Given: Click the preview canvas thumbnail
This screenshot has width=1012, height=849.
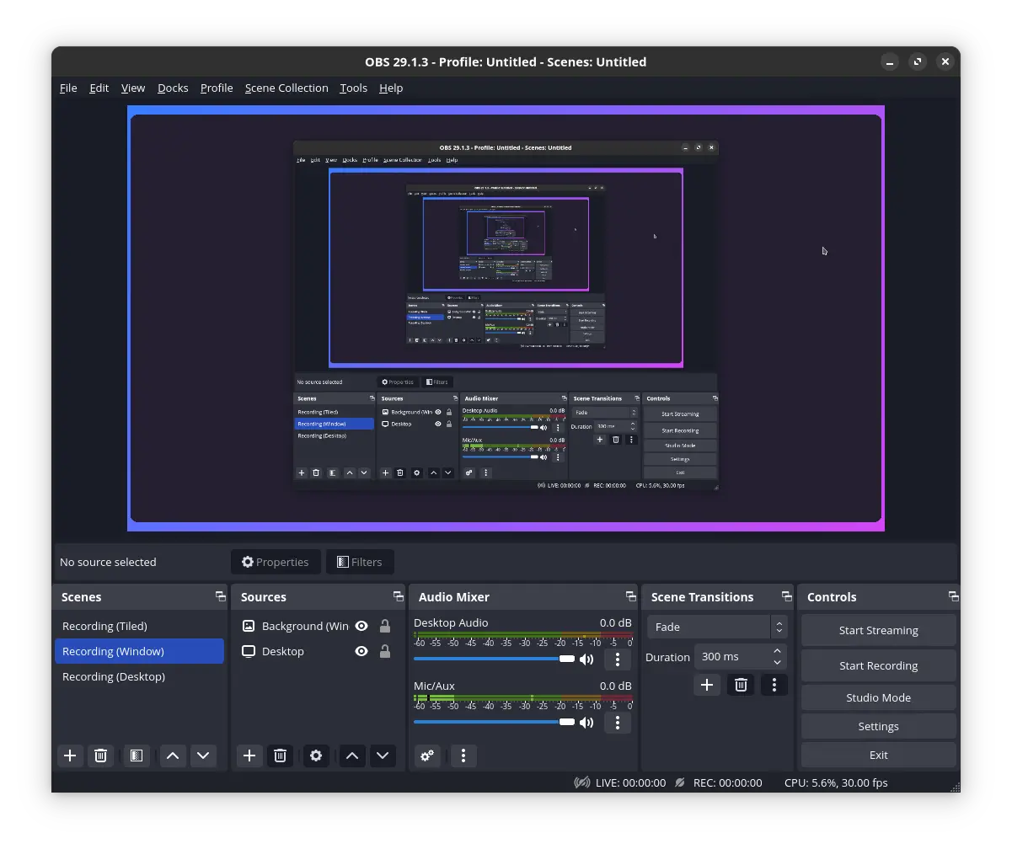Looking at the screenshot, I should pos(506,318).
